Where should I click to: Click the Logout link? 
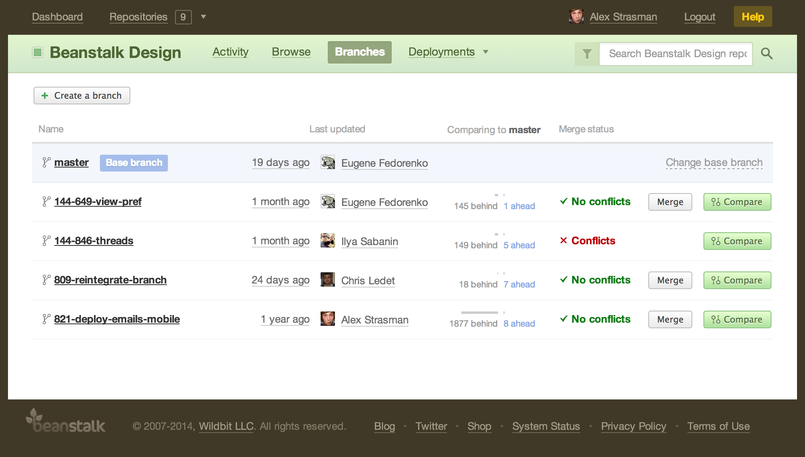(700, 17)
